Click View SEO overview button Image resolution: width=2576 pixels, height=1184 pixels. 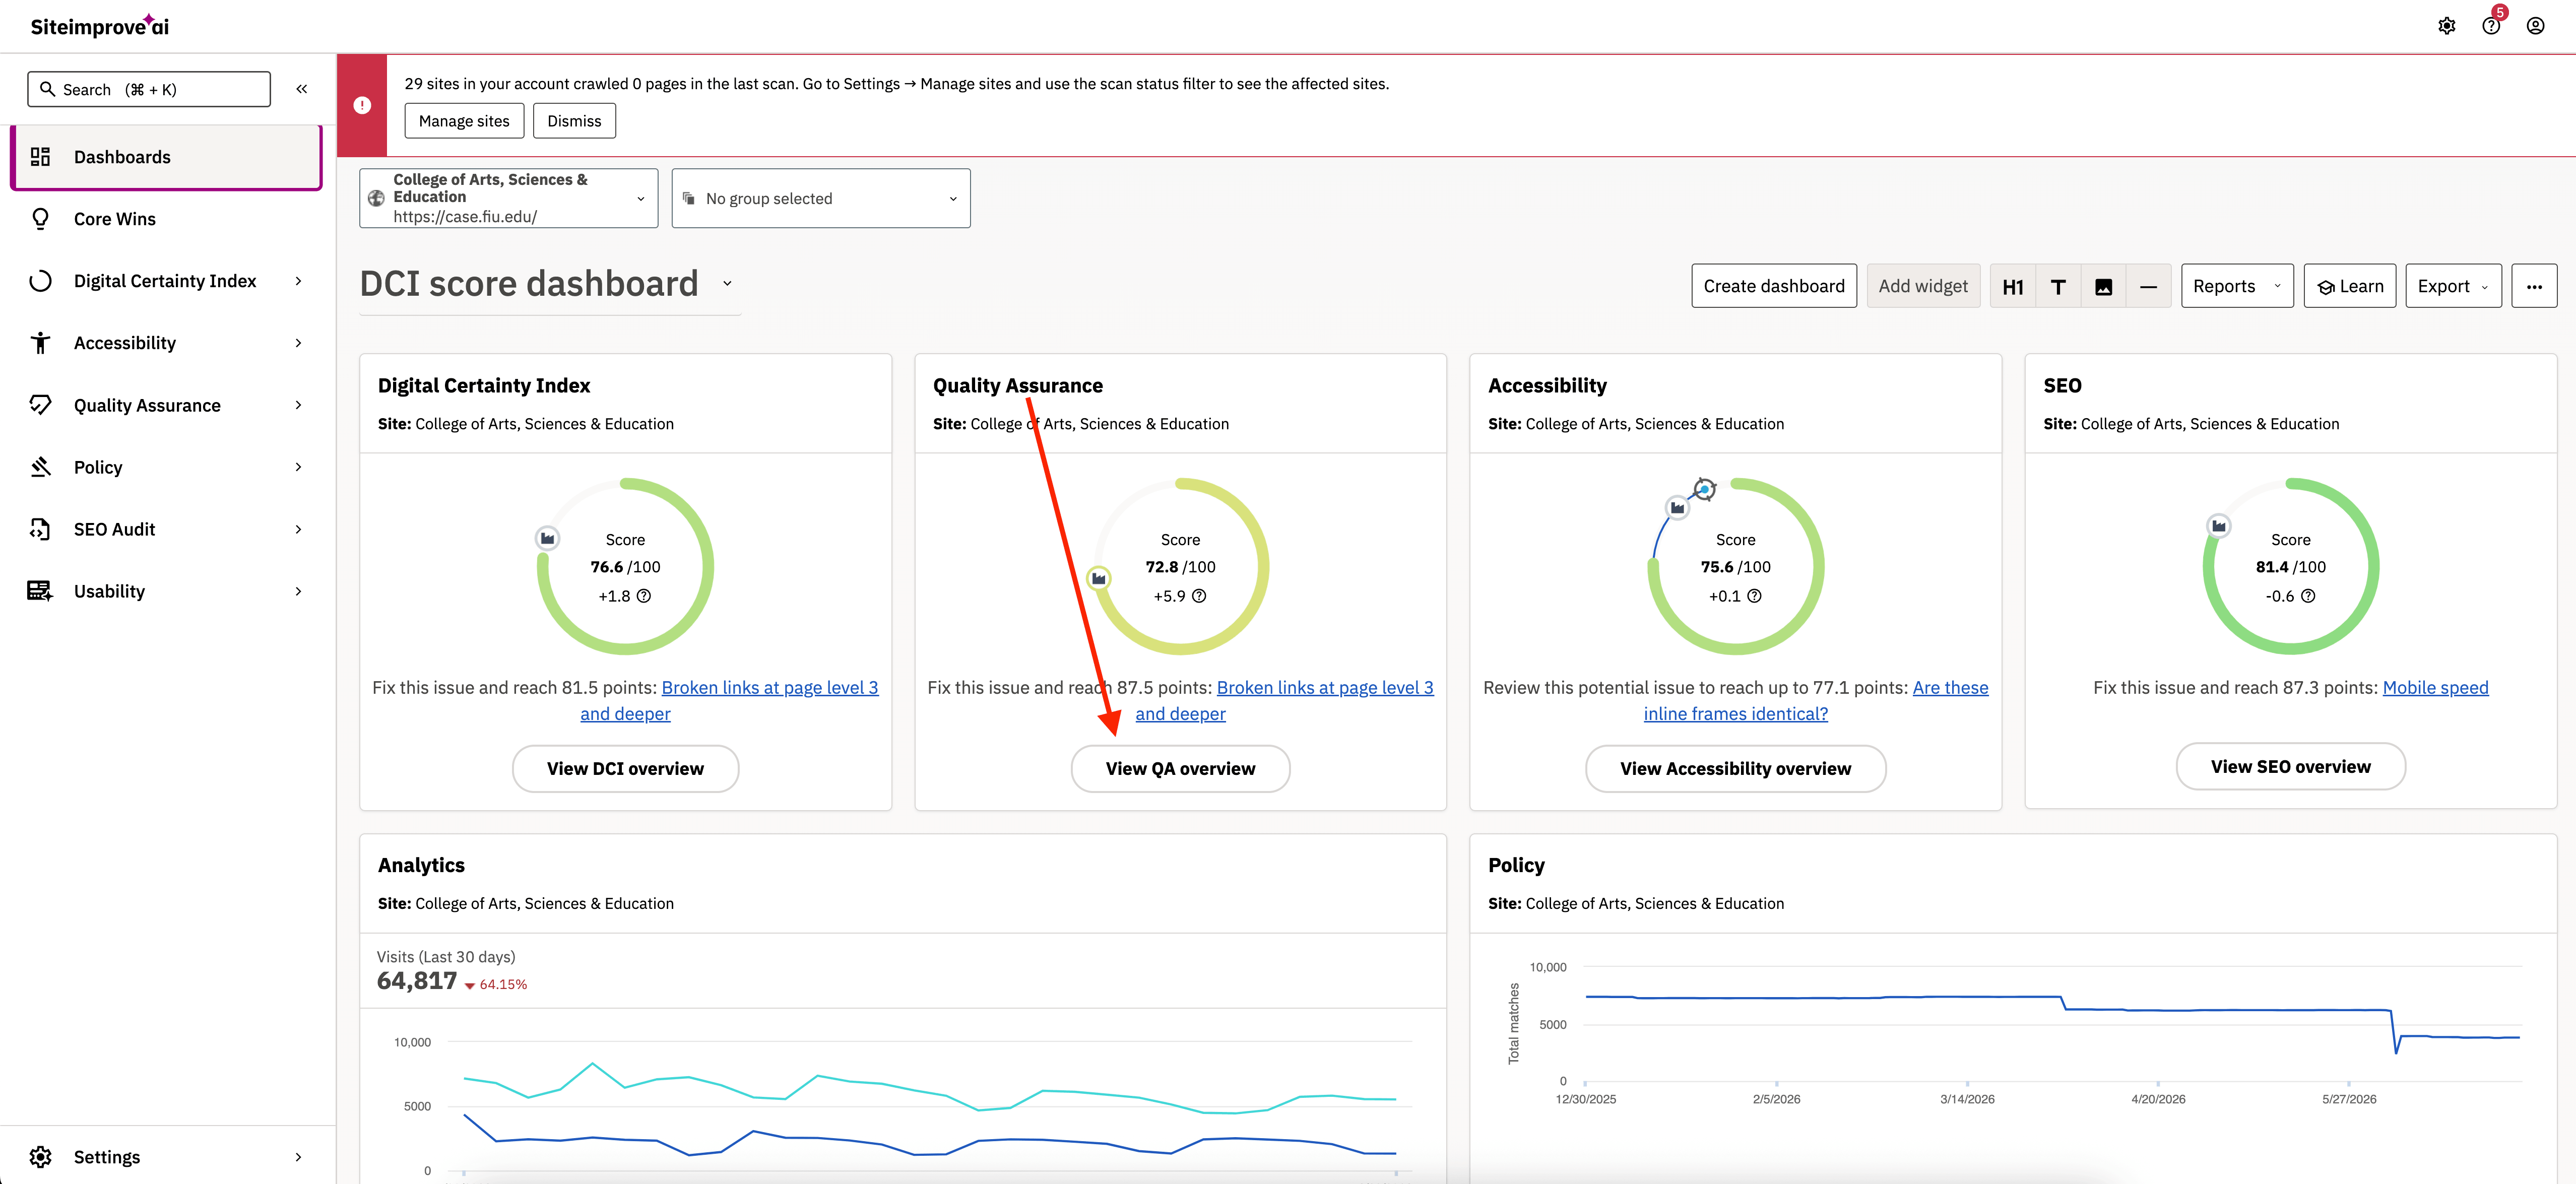[2290, 767]
